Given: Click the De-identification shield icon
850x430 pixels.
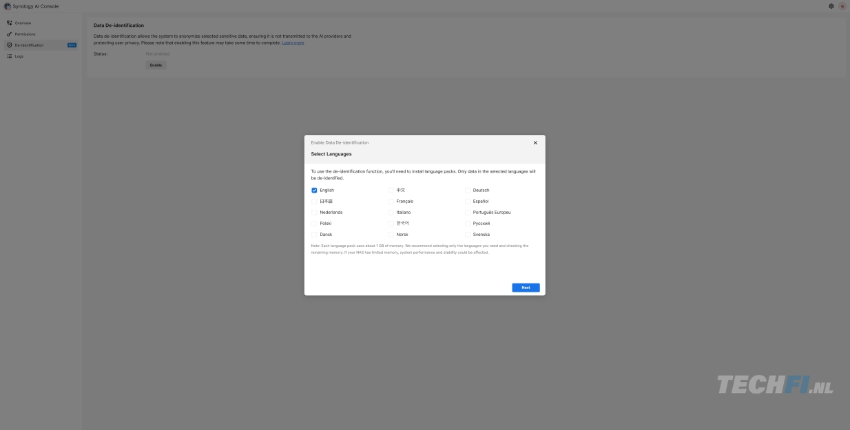Looking at the screenshot, I should coord(9,45).
